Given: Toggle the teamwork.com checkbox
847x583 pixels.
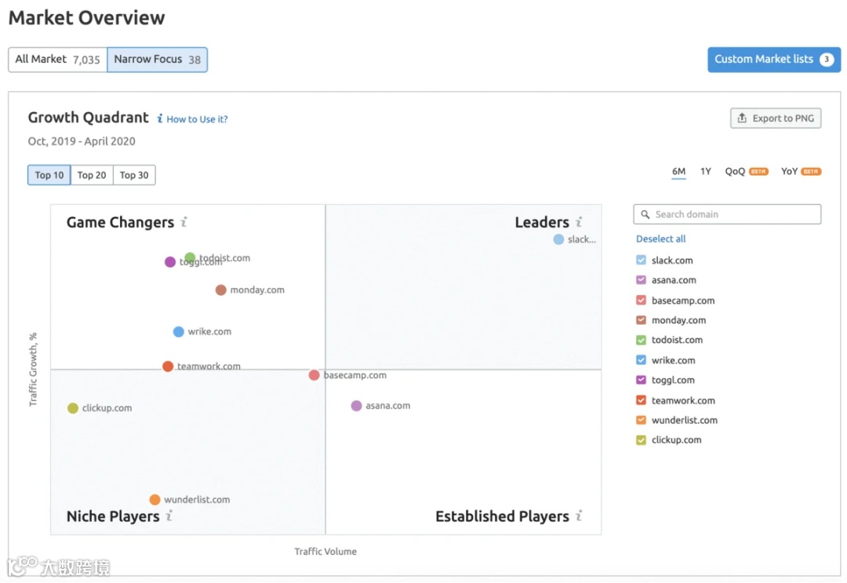Looking at the screenshot, I should (x=642, y=400).
